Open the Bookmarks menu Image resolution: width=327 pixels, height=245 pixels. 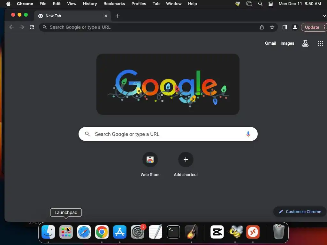114,4
